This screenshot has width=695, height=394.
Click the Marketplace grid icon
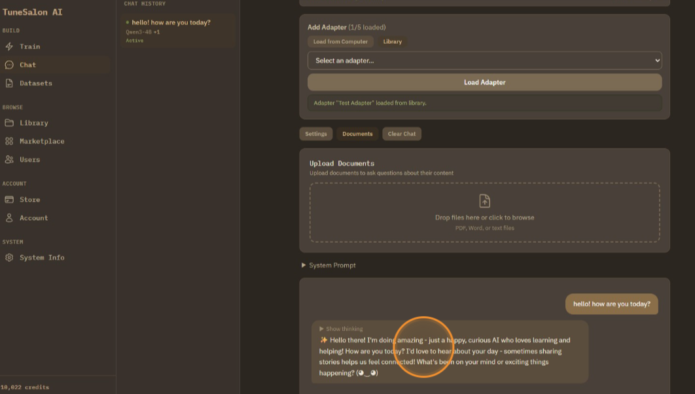(9, 141)
